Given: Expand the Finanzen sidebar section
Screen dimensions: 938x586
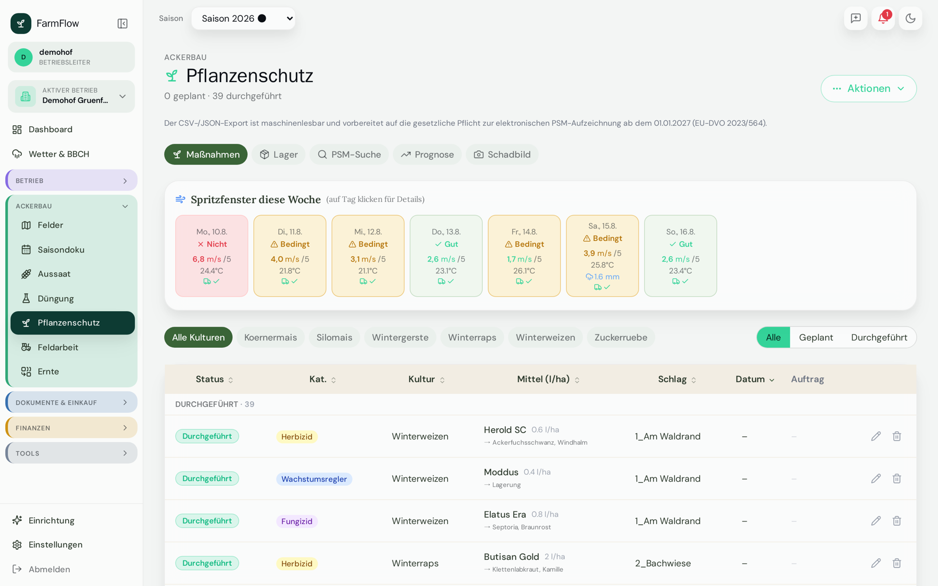Looking at the screenshot, I should point(71,428).
